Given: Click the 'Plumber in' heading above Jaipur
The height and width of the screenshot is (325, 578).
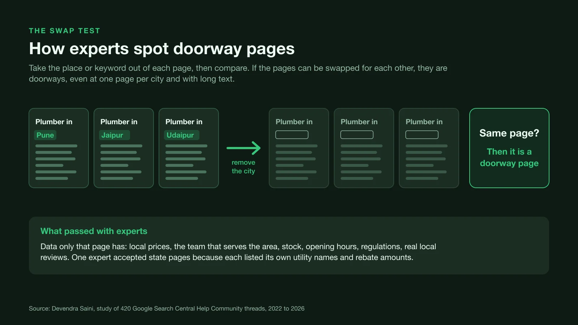Looking at the screenshot, I should pos(119,122).
